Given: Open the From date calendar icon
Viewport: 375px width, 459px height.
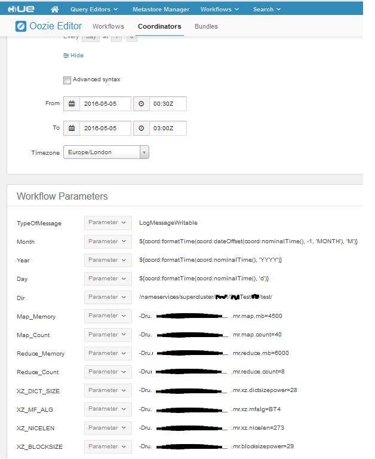Looking at the screenshot, I should tap(72, 103).
